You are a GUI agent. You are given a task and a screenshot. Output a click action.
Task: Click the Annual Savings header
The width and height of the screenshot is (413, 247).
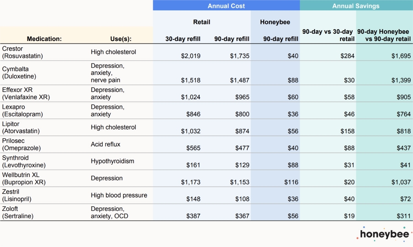pyautogui.click(x=356, y=6)
